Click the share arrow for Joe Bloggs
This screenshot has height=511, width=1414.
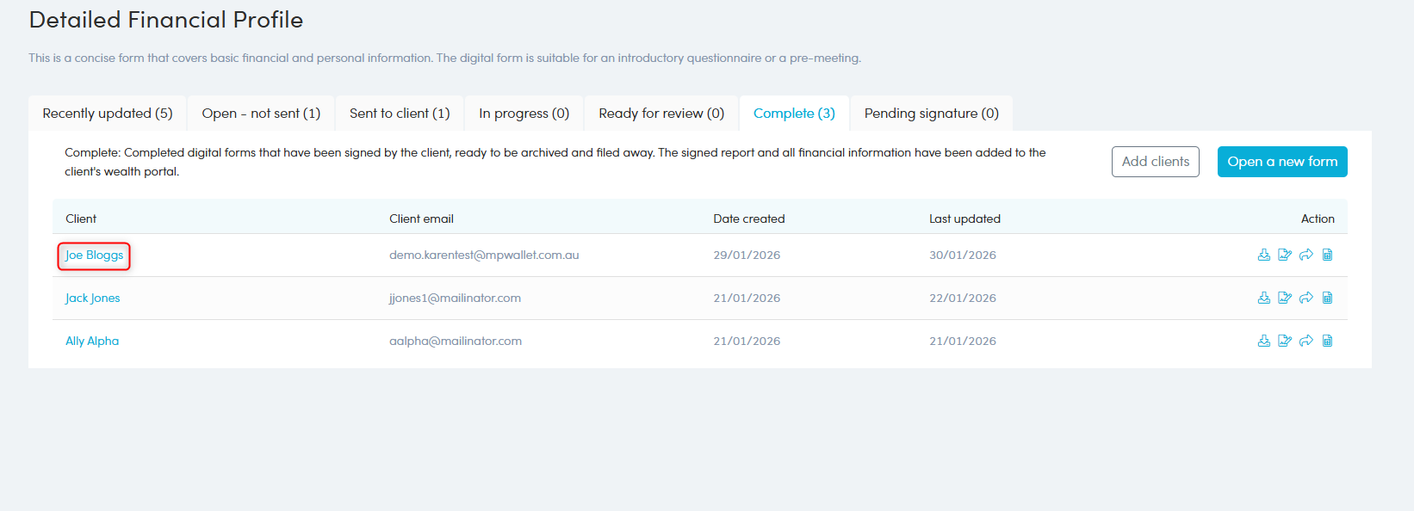pos(1306,255)
